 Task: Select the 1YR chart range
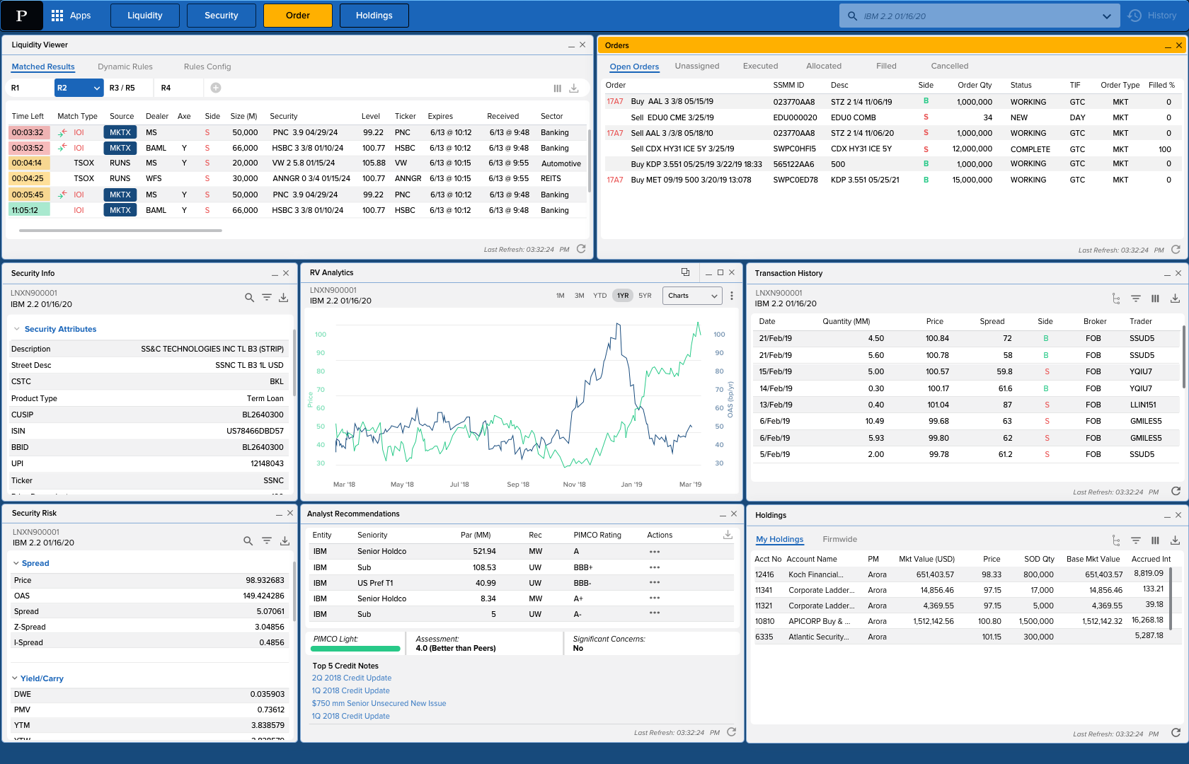(x=623, y=296)
